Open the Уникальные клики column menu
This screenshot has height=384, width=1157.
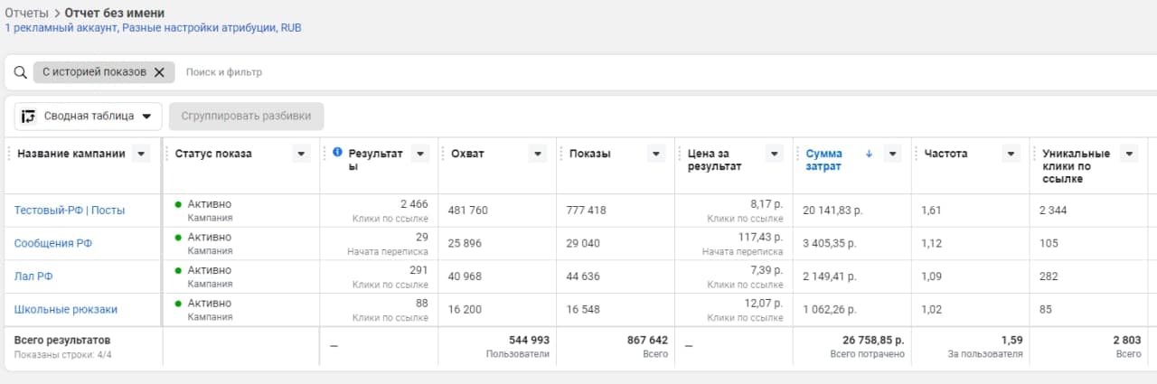click(1128, 154)
